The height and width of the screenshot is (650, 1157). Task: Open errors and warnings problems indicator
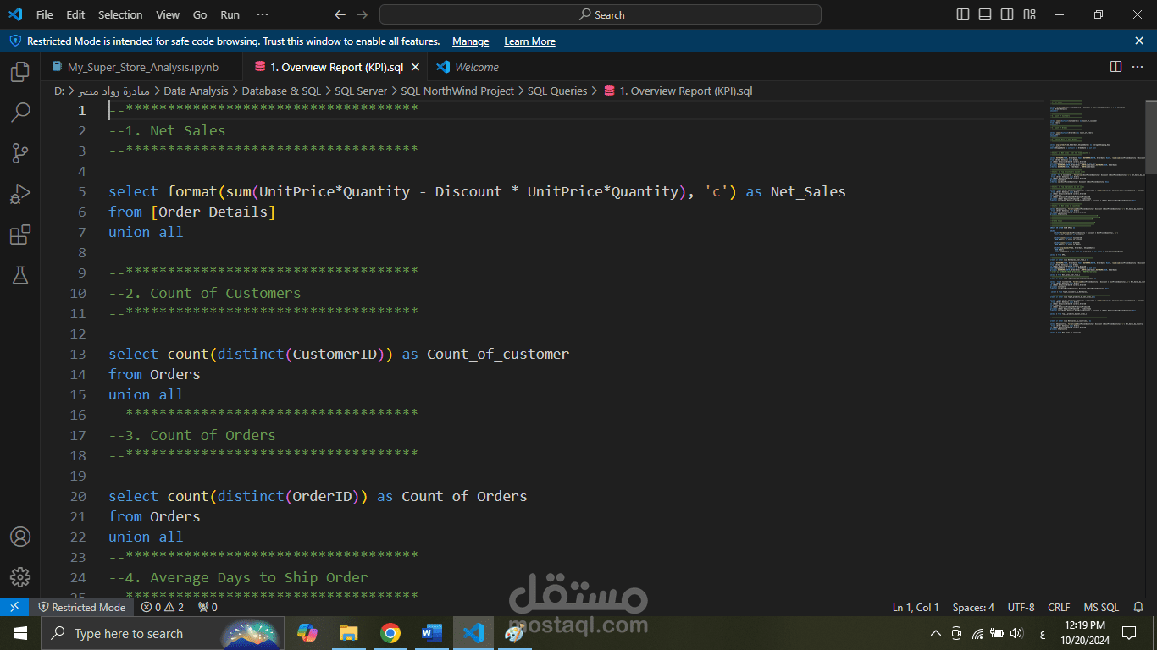[162, 607]
